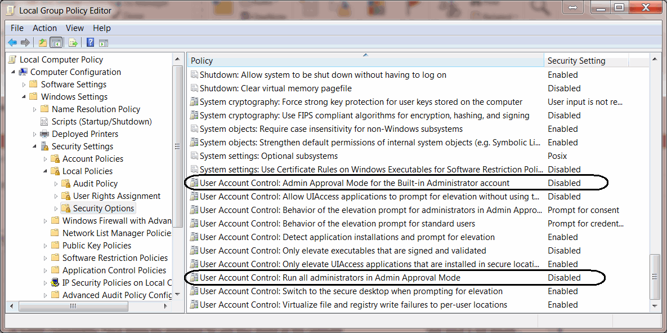Click the Back arrow toolbar icon
The height and width of the screenshot is (333, 667).
point(12,42)
